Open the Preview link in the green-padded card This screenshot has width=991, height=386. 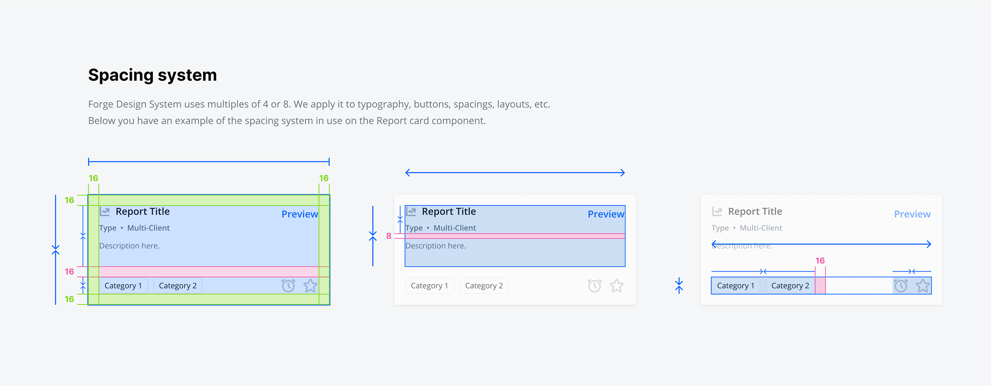pos(300,214)
